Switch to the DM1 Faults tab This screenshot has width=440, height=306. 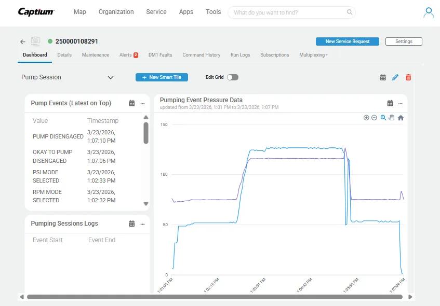[x=160, y=55]
